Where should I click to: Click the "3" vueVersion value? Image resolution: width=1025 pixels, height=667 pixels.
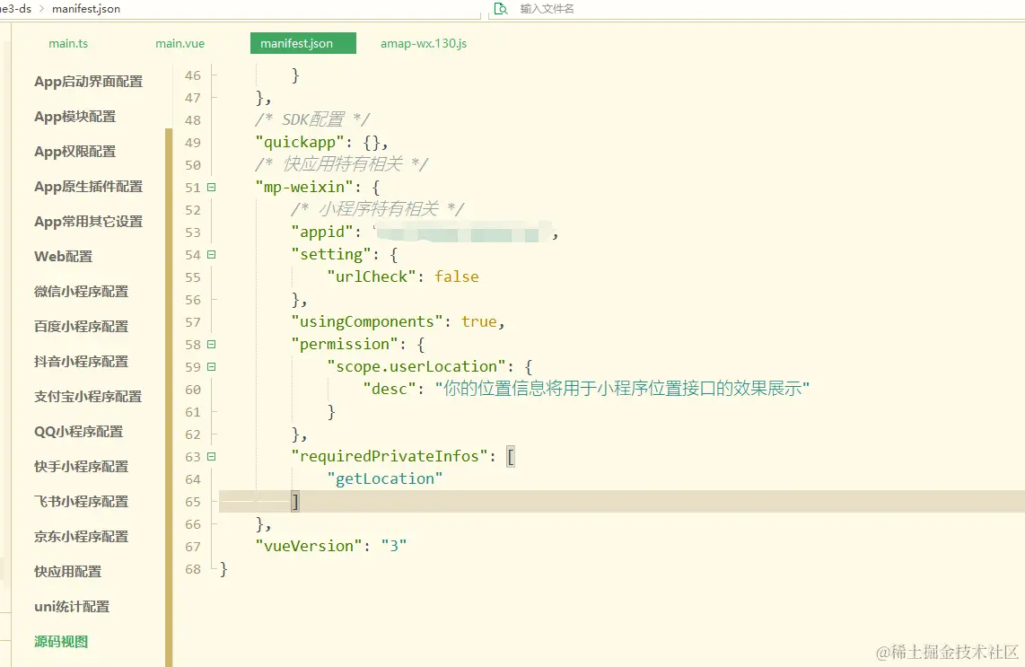tap(393, 546)
